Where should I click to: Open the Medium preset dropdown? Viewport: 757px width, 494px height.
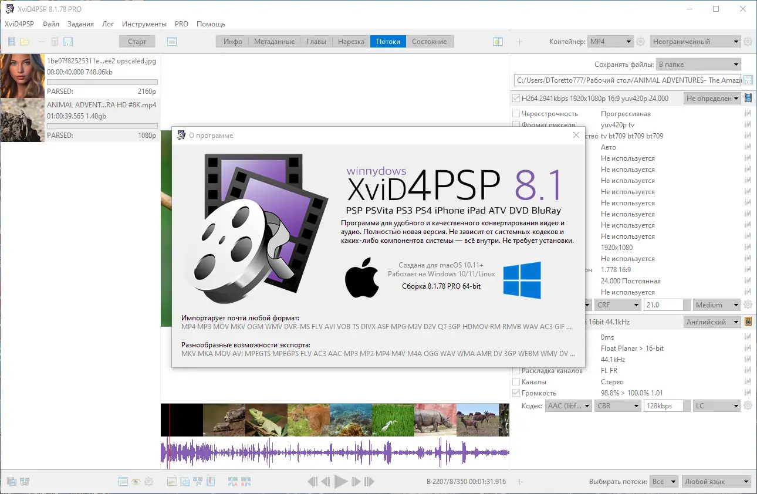coord(717,305)
